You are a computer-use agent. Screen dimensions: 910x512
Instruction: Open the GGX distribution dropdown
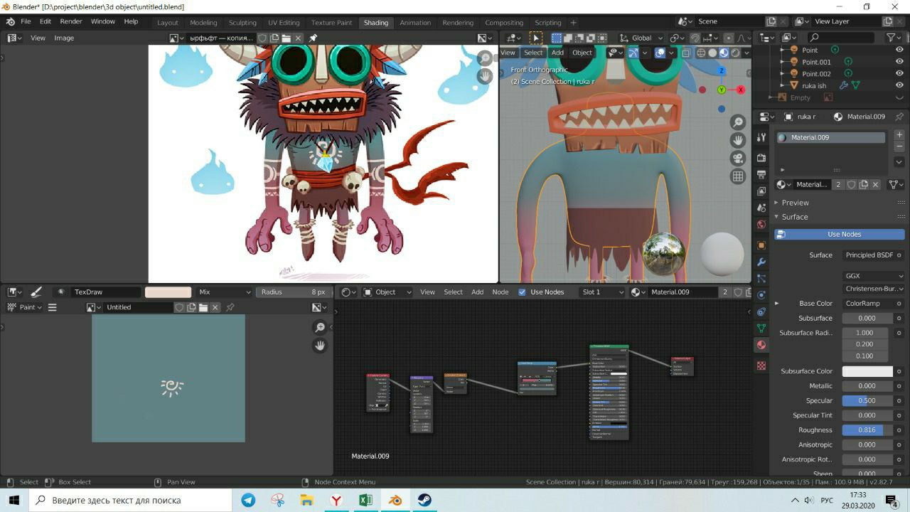tap(874, 276)
